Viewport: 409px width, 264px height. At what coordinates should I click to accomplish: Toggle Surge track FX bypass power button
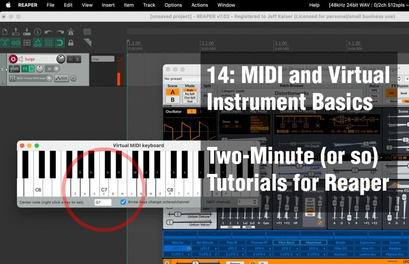point(31,69)
